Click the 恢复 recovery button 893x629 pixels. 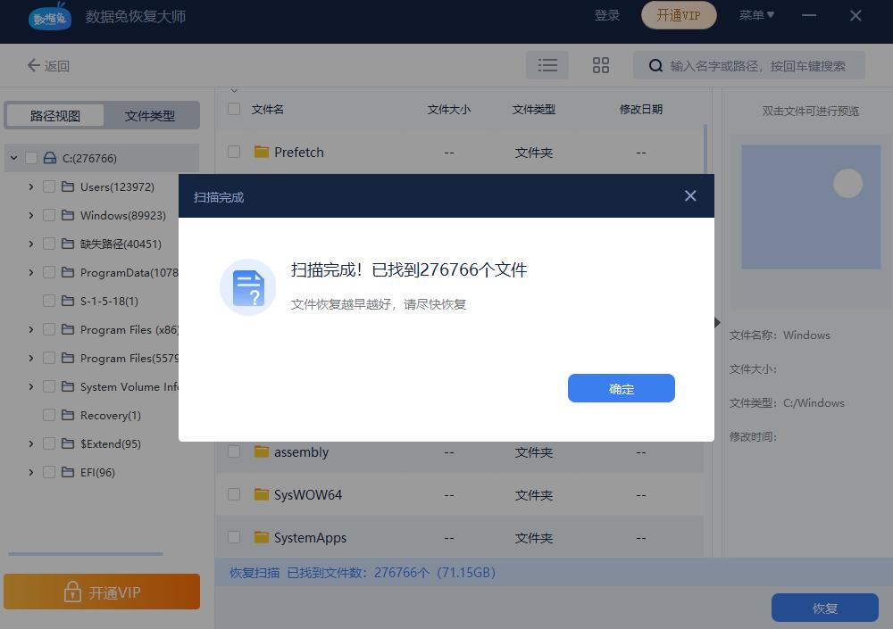[825, 608]
